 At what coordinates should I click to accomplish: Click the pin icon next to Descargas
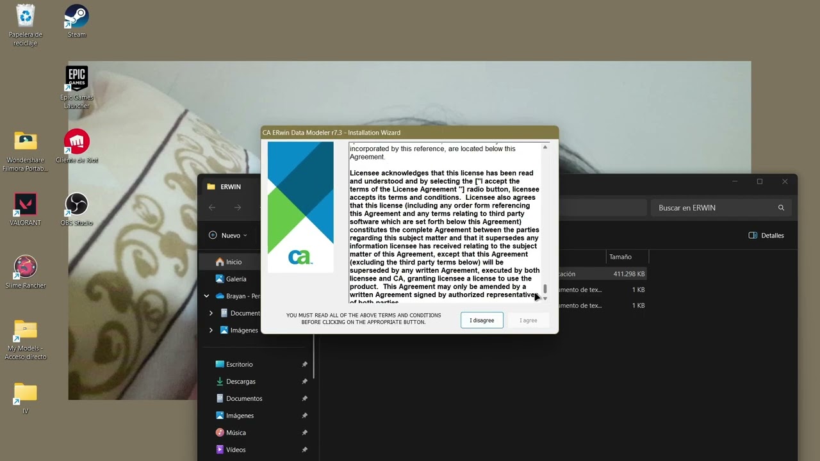point(304,381)
